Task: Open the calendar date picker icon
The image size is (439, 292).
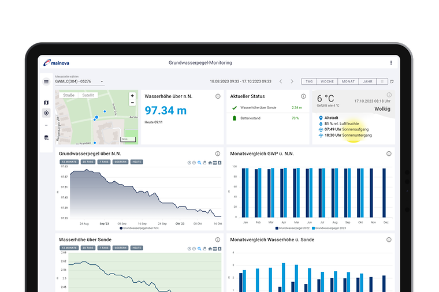Action: click(392, 81)
